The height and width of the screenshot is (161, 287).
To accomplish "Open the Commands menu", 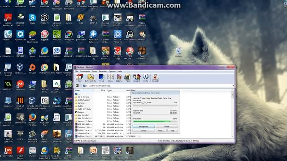I will click(85, 72).
